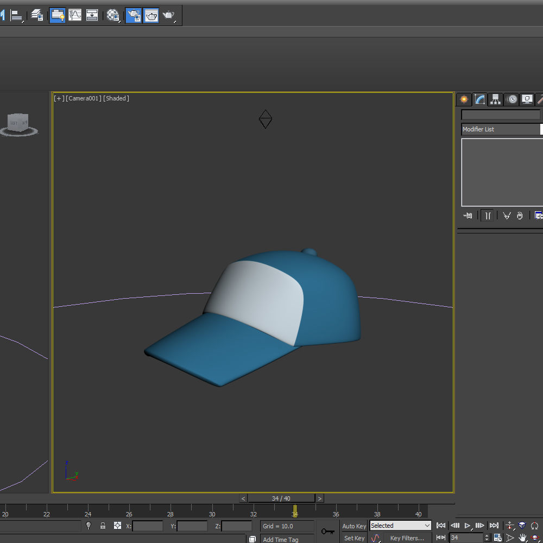
Task: Open Key Filters dialog
Action: (x=407, y=538)
